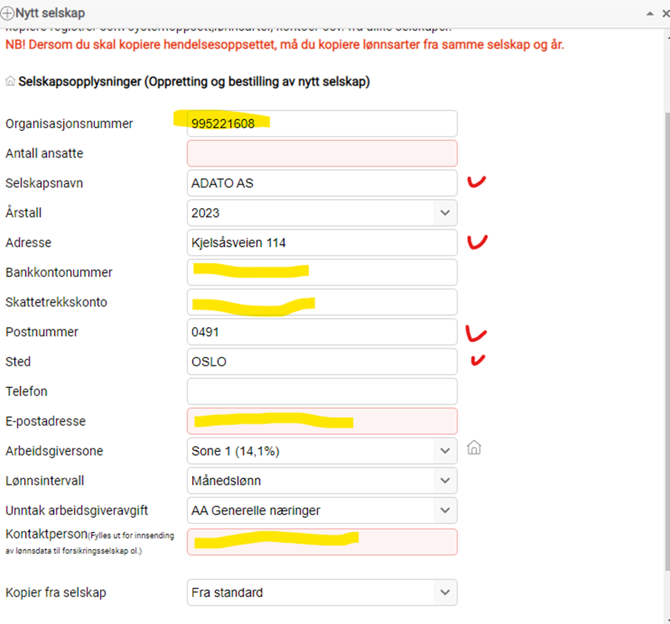The image size is (670, 624).
Task: Collapse the Nytt selskap panel with the up arrow
Action: pos(650,13)
